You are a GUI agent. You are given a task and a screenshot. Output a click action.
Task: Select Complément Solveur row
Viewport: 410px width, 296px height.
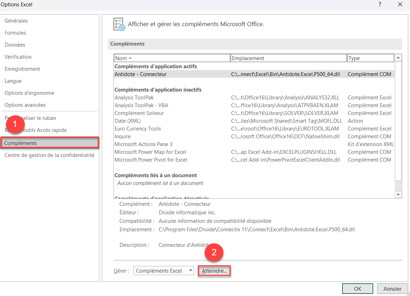click(x=254, y=113)
